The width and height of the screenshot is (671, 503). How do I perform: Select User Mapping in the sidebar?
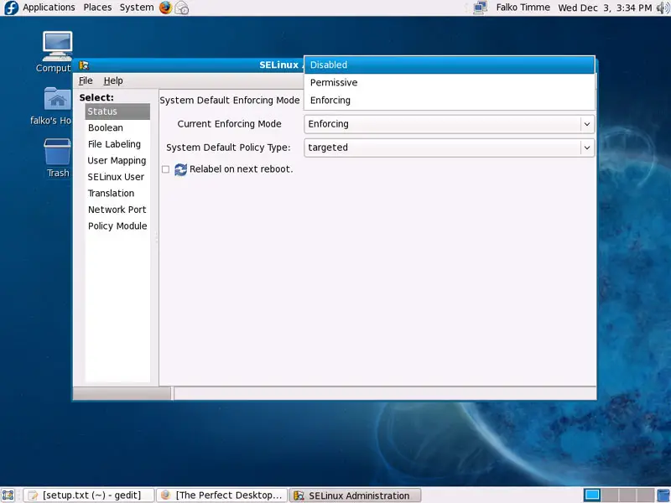117,161
